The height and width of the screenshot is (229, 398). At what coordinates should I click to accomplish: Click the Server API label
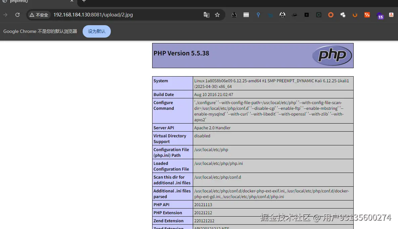pos(164,128)
